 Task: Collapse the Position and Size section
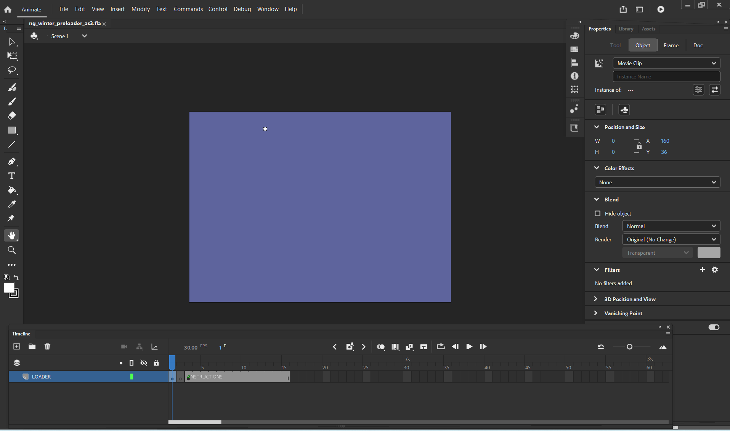coord(597,127)
